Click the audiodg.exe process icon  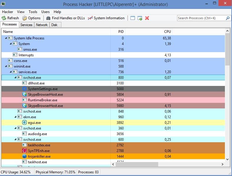coord(24,134)
